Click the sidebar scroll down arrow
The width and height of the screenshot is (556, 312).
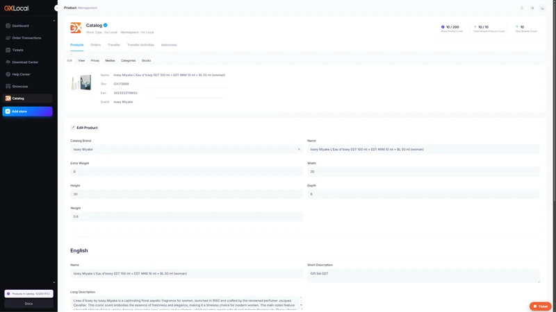54,282
